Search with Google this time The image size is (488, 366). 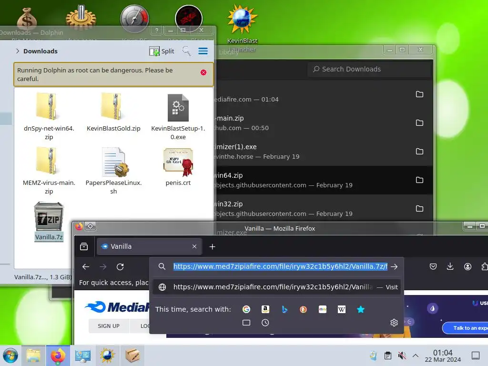tap(246, 309)
